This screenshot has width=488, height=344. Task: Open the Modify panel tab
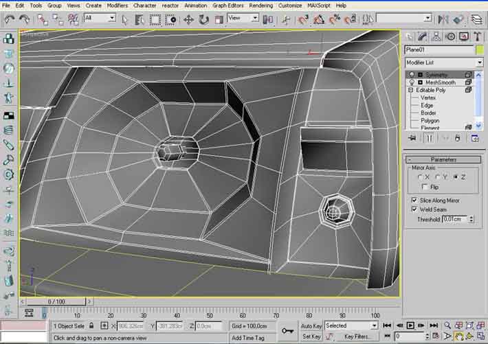point(423,36)
